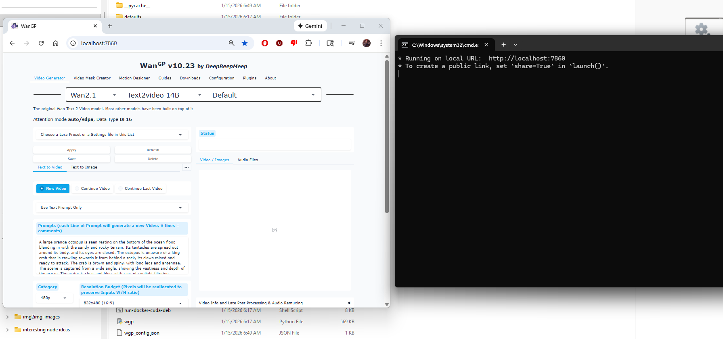Open the Extensions puzzle-piece menu

(x=309, y=43)
